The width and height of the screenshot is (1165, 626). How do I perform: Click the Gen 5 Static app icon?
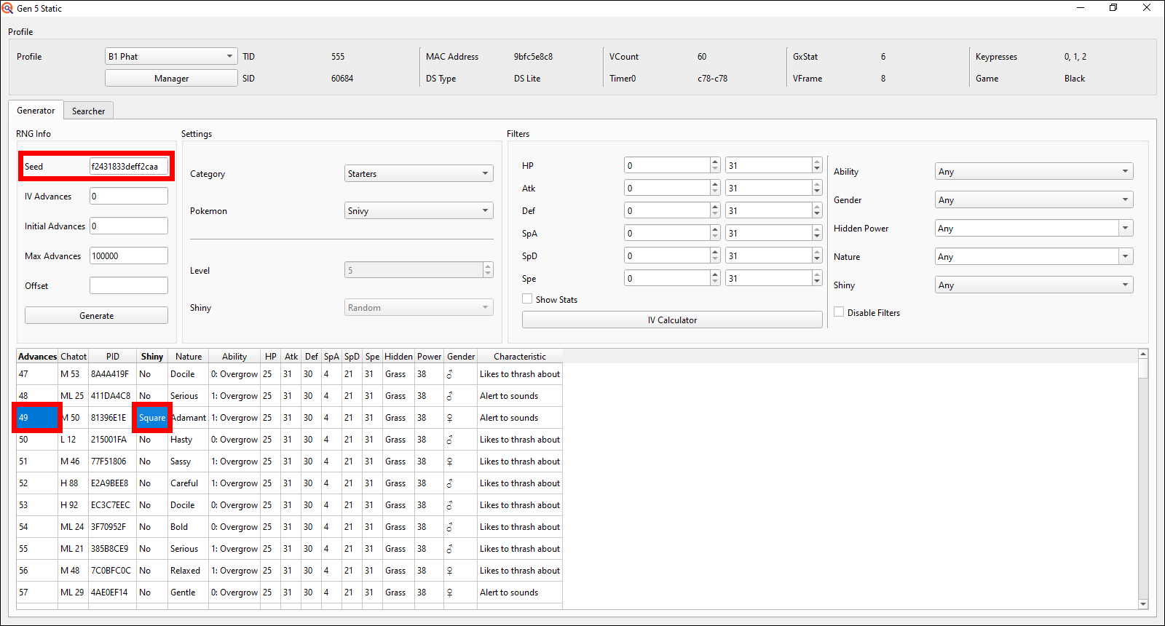[8, 8]
